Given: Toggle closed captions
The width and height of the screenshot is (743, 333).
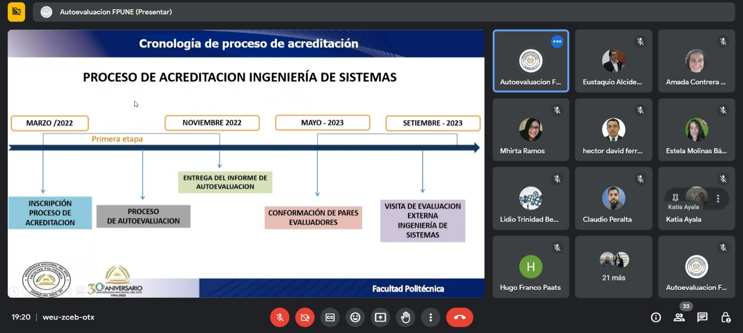Looking at the screenshot, I should click(x=330, y=317).
